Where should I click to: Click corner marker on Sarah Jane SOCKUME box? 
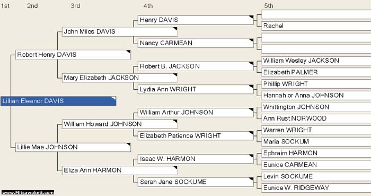251,179
